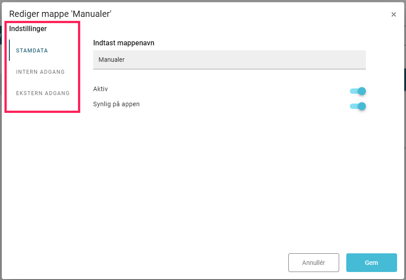Click the Indtast mappenavn label

pos(123,43)
